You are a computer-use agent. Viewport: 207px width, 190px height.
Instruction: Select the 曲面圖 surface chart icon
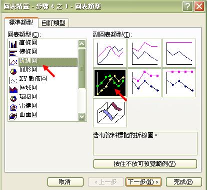pos(13,116)
